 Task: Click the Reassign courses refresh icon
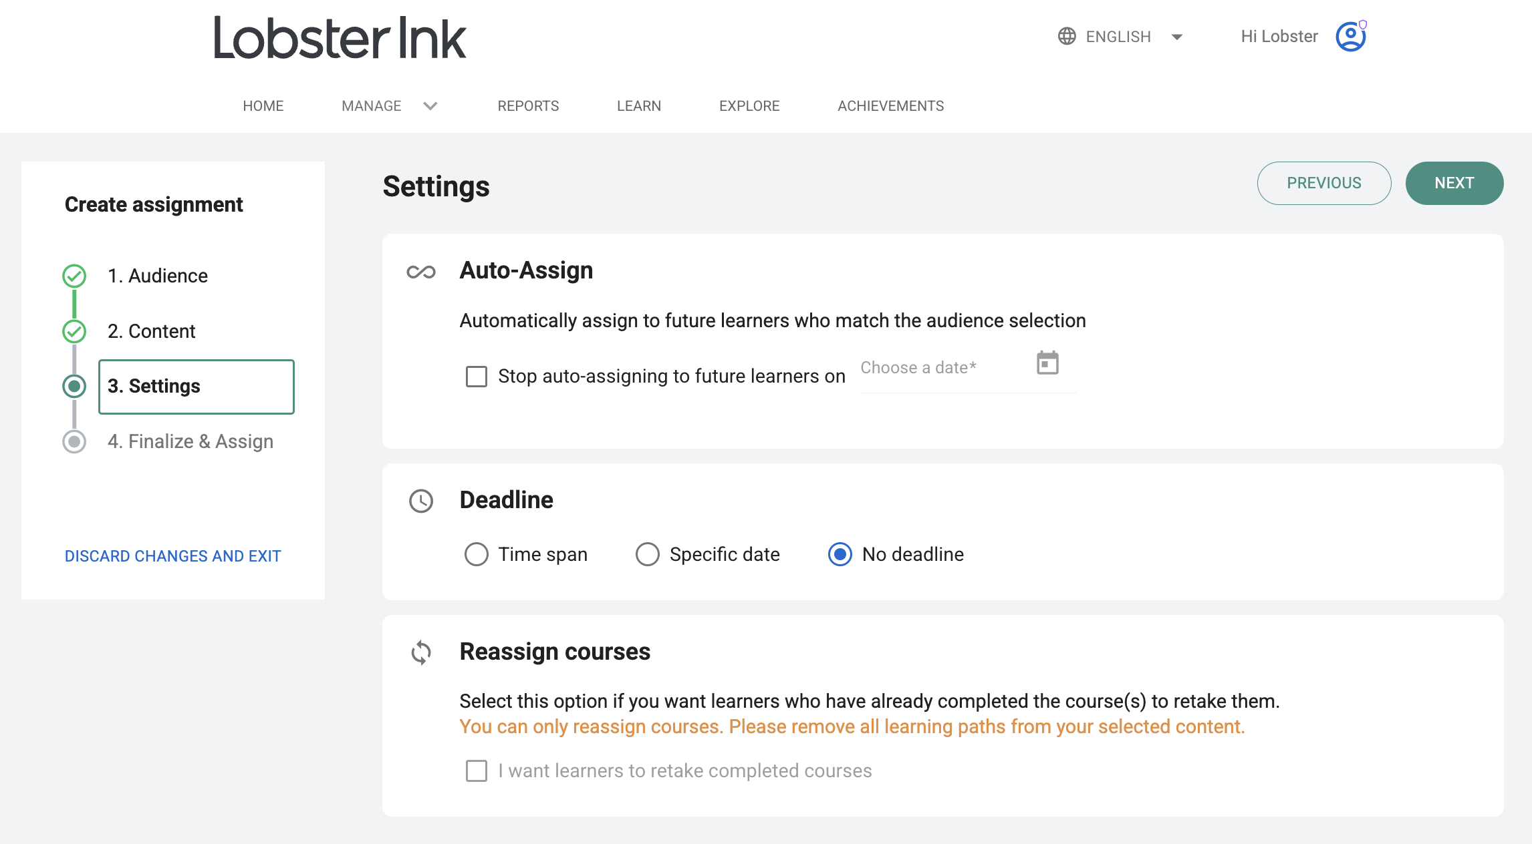[421, 652]
